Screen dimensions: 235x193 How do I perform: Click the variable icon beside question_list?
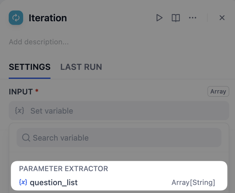tap(23, 182)
